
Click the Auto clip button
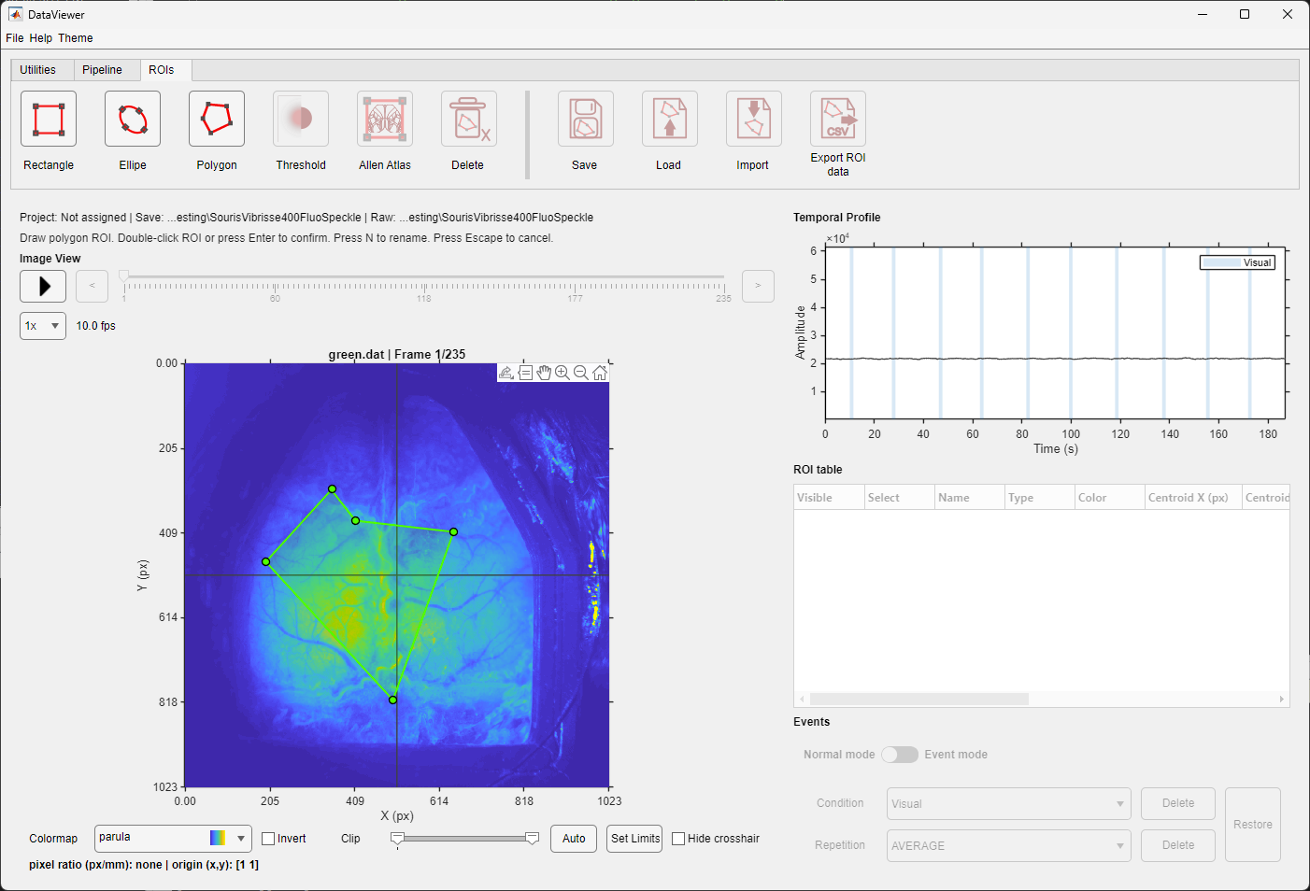tap(574, 839)
